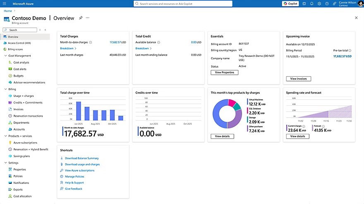Click the Policies icon
The image size is (364, 204).
click(10, 176)
